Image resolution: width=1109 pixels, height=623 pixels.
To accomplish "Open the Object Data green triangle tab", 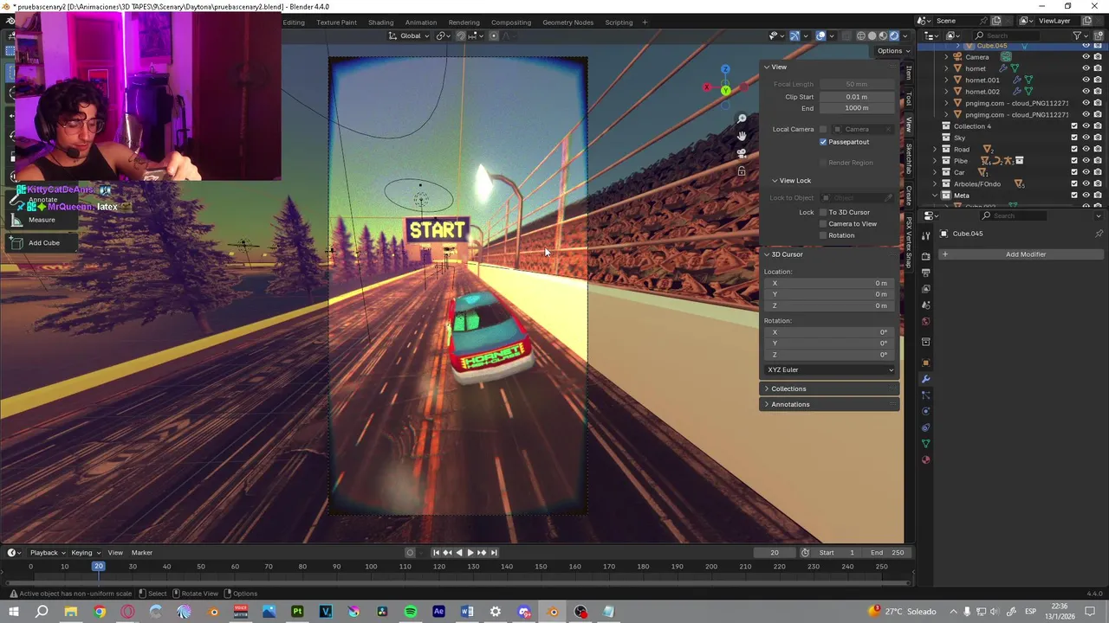I will click(925, 443).
